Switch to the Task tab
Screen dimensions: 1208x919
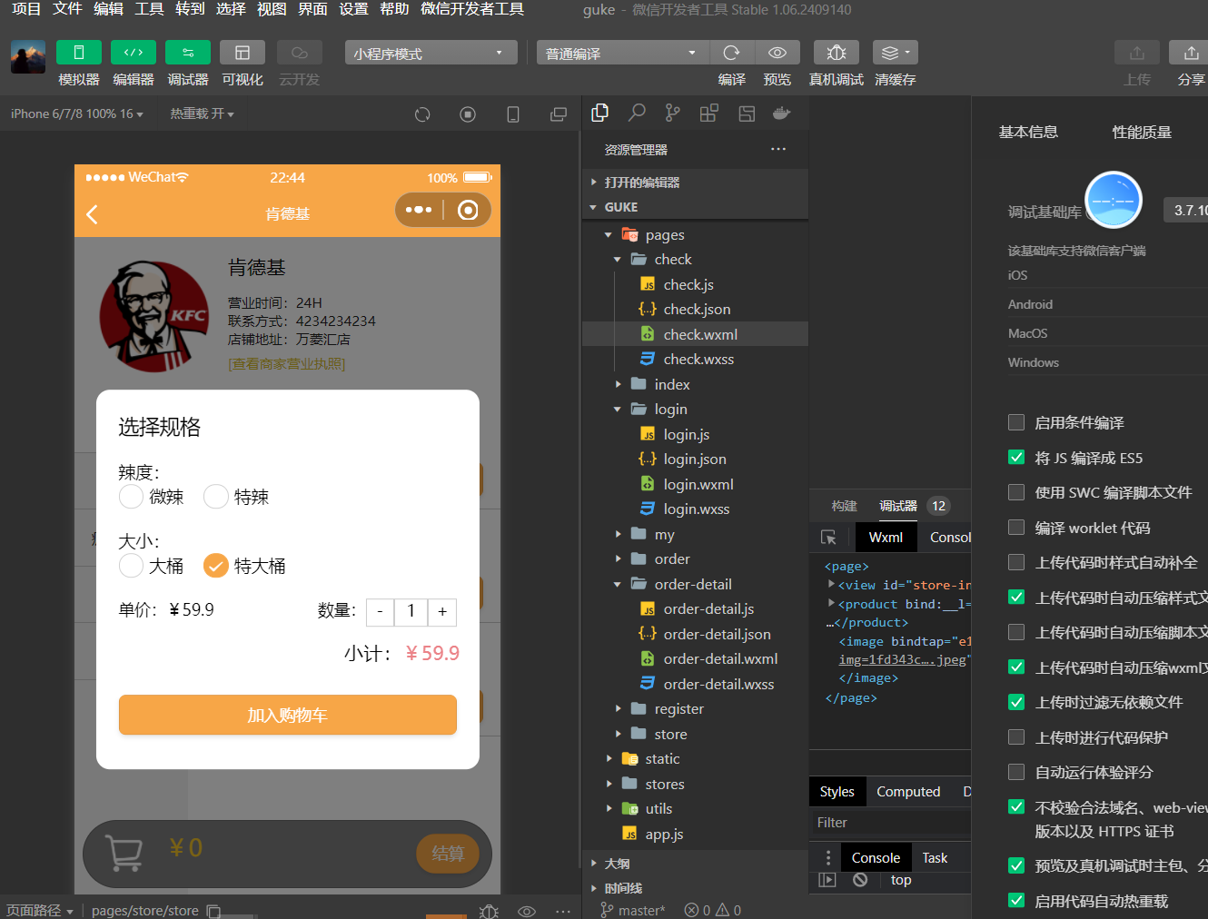tap(935, 857)
